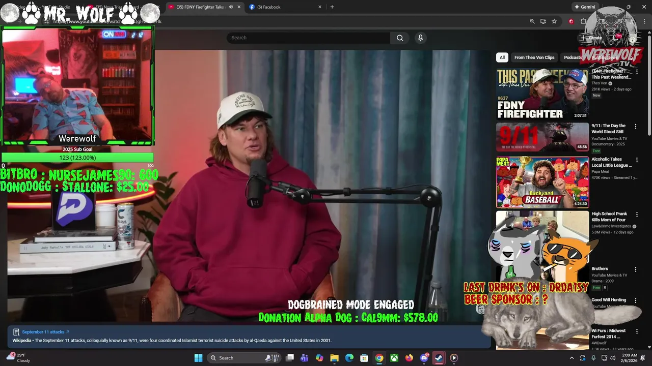Image resolution: width=652 pixels, height=366 pixels.
Task: Bookmark this page with the star icon
Action: click(554, 21)
